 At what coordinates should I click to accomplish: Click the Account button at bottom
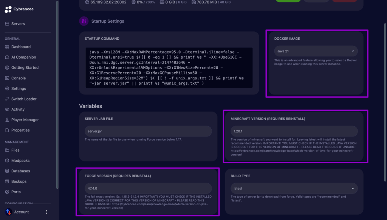coord(21,212)
